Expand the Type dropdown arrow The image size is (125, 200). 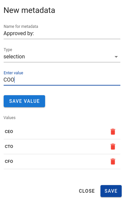pos(116,57)
